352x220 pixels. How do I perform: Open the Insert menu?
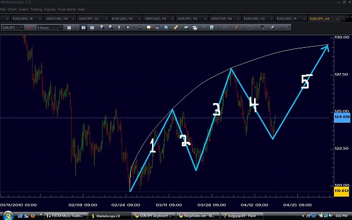click(23, 10)
